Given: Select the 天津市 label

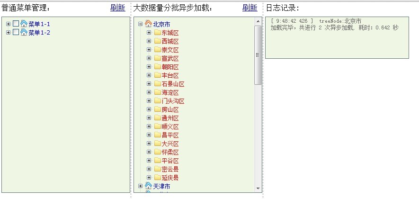Looking at the screenshot, I should tap(161, 186).
